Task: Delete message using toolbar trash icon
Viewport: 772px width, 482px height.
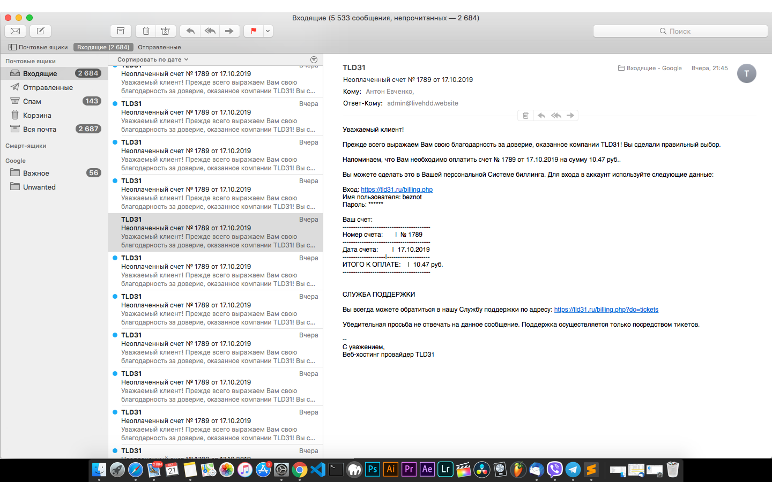Action: 146,31
